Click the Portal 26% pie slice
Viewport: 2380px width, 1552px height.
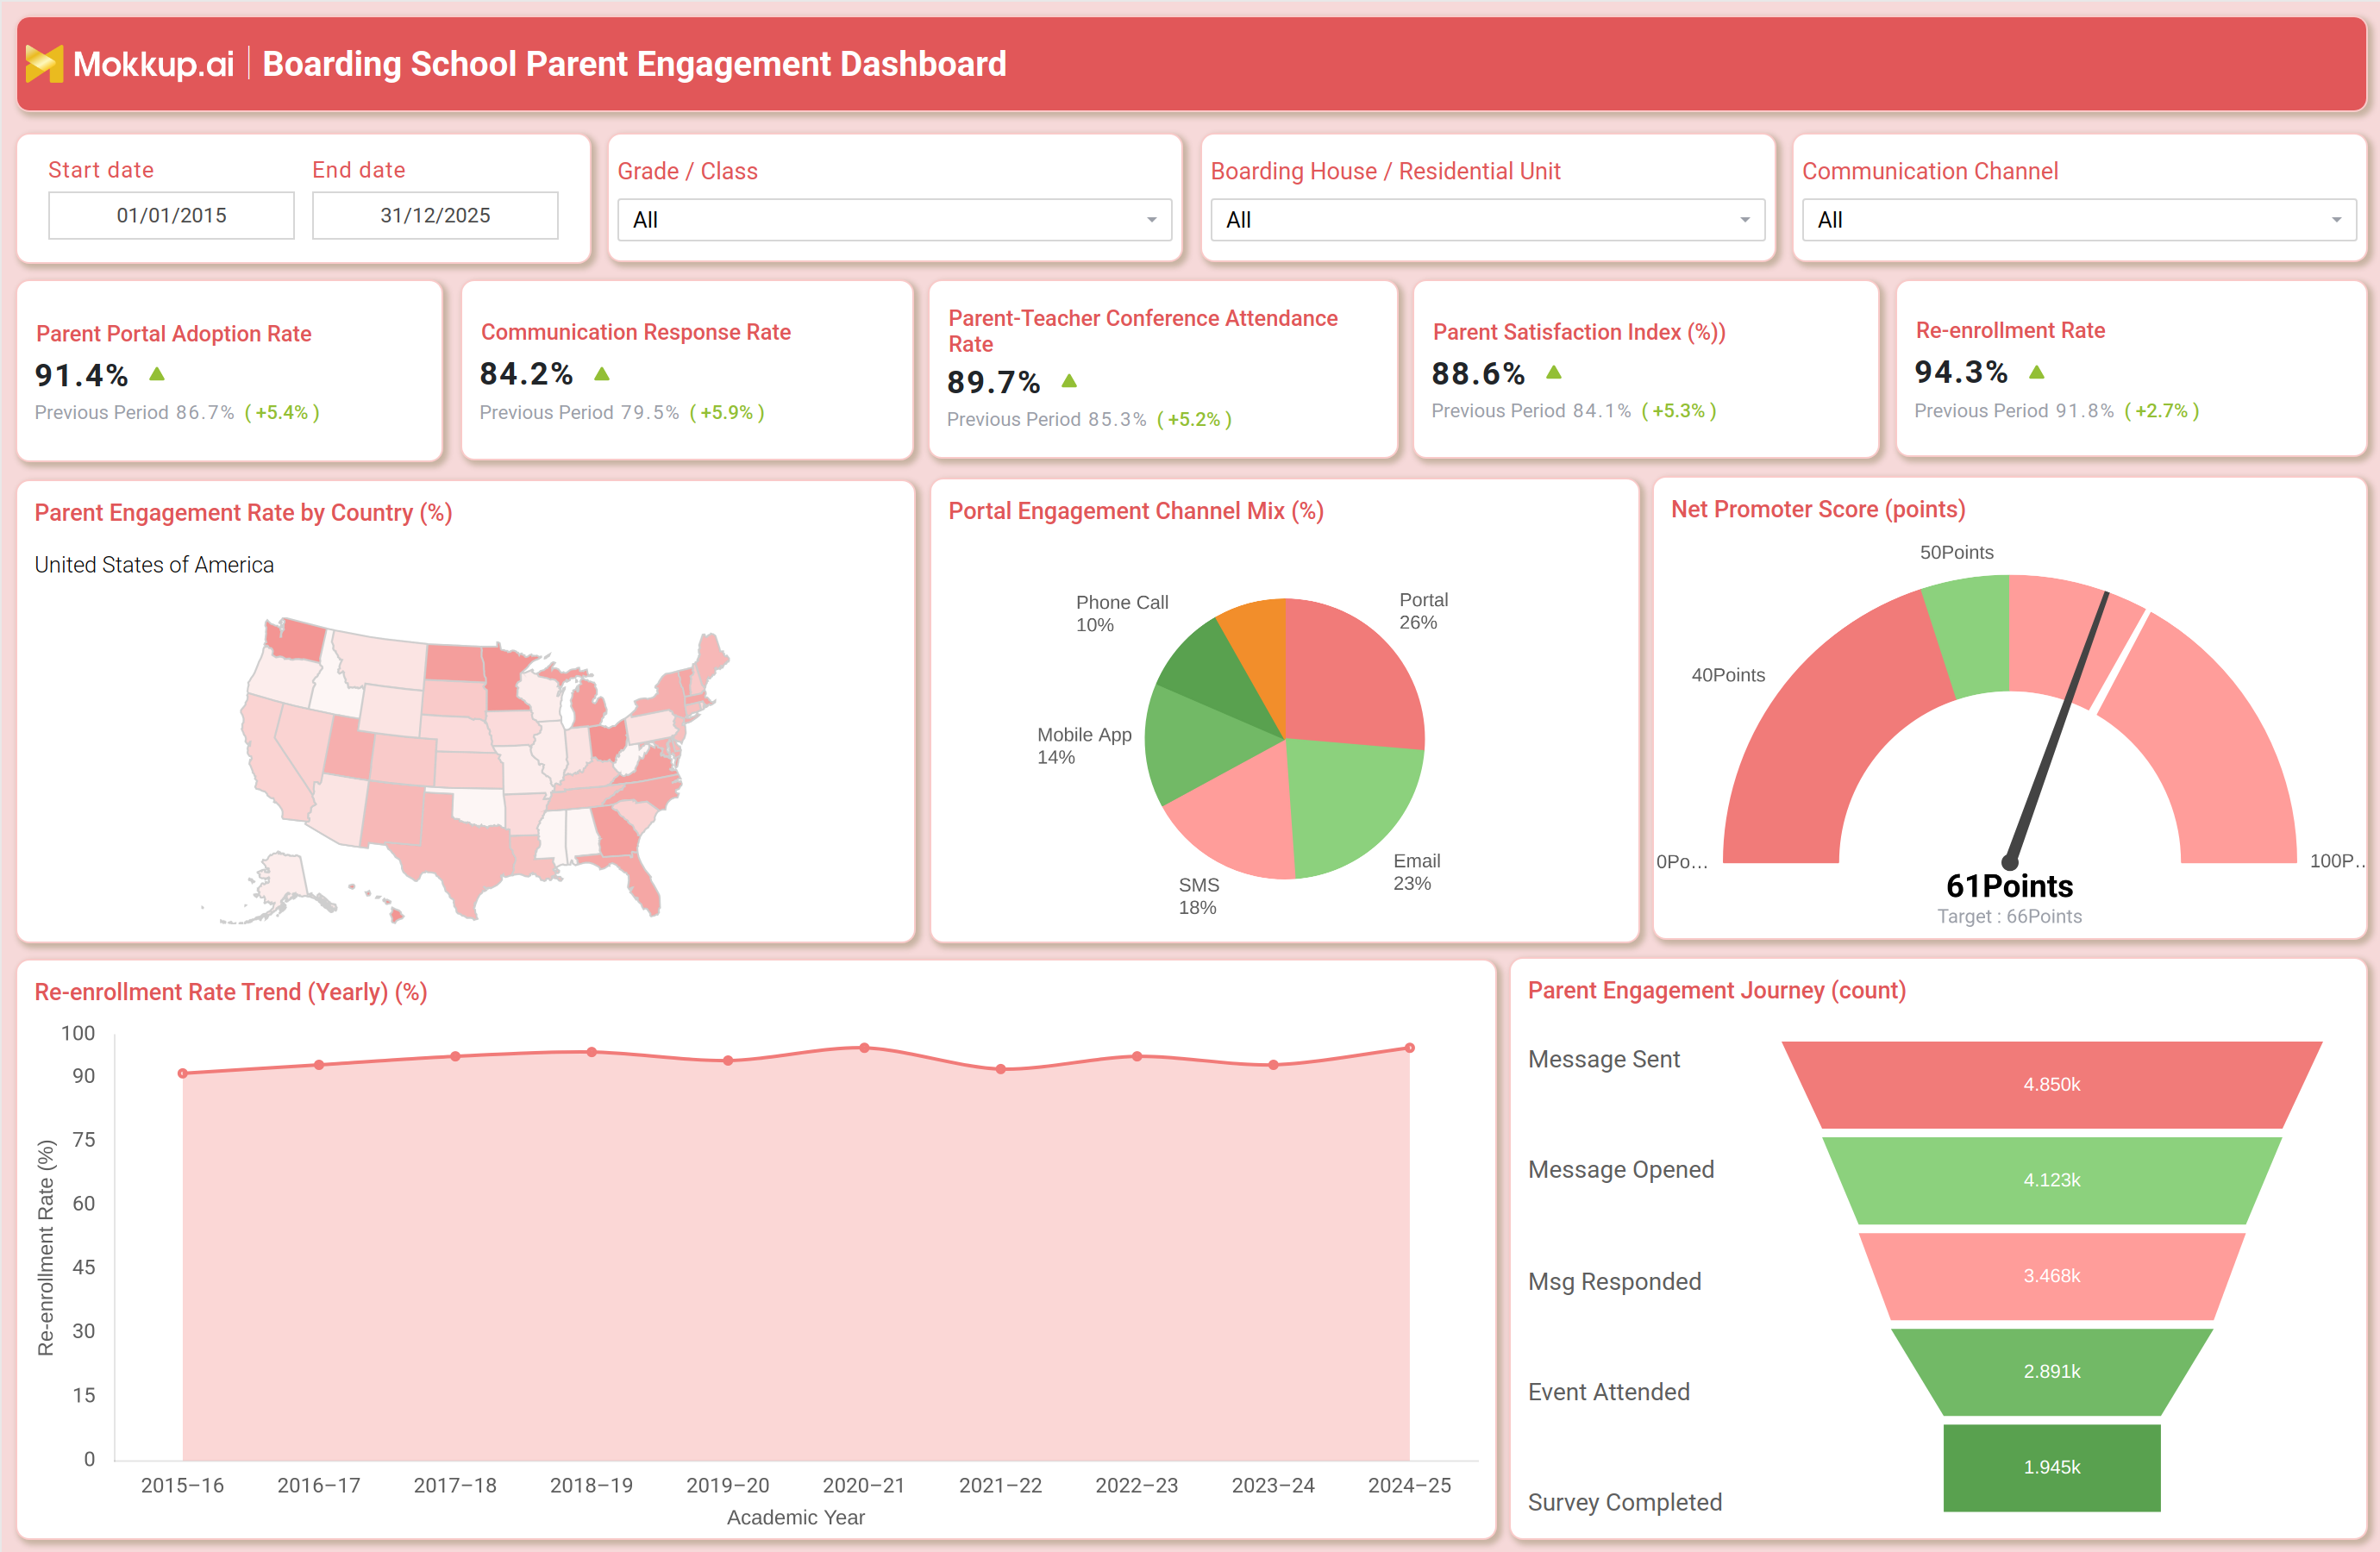coord(1350,680)
